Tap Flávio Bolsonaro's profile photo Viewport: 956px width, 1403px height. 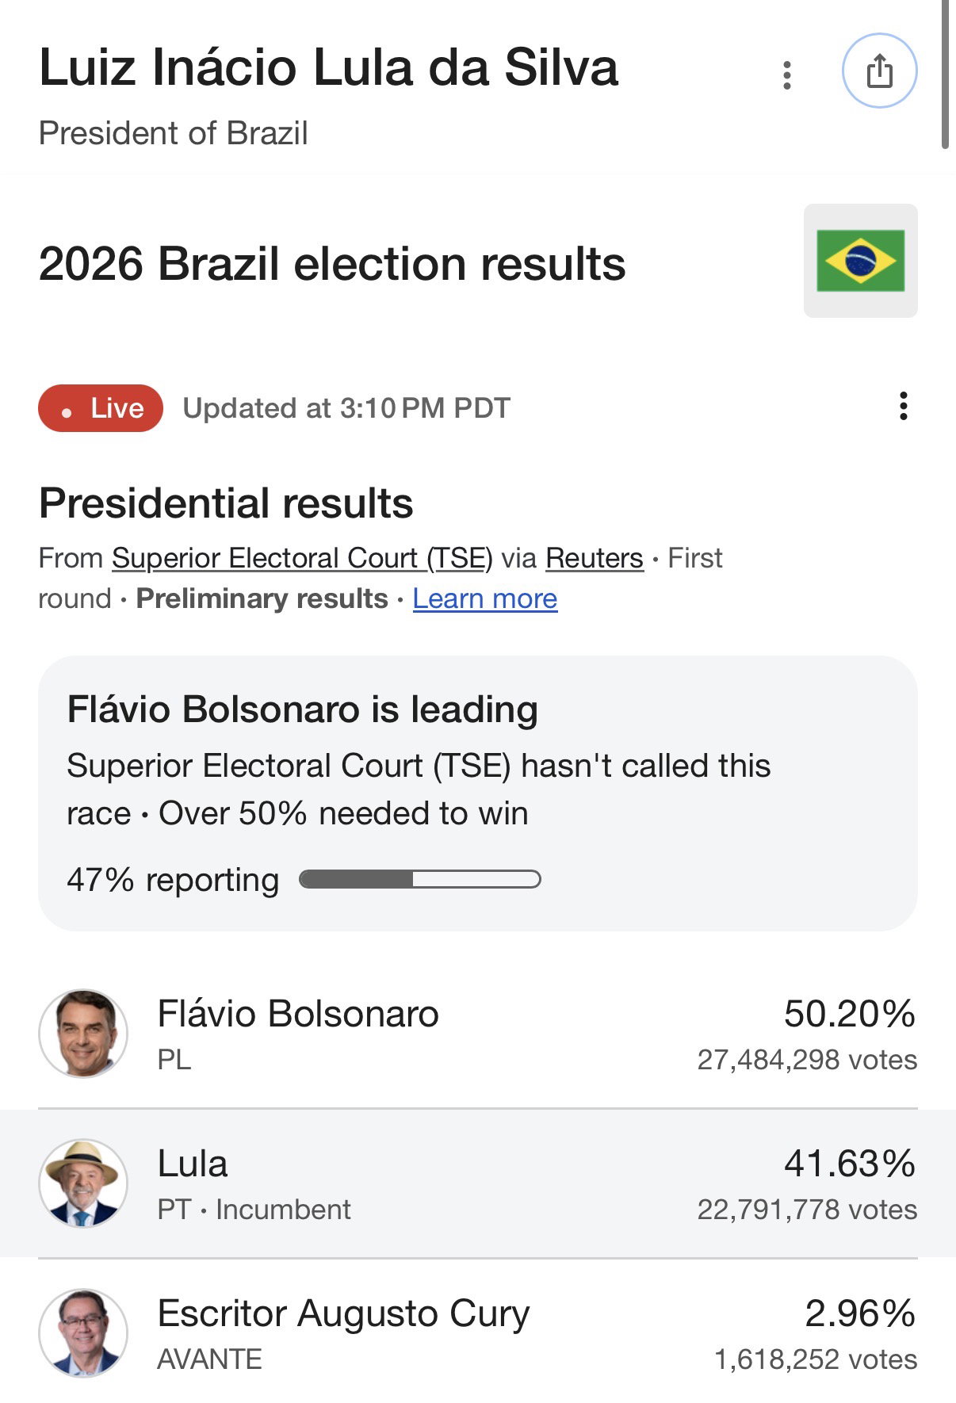83,1033
